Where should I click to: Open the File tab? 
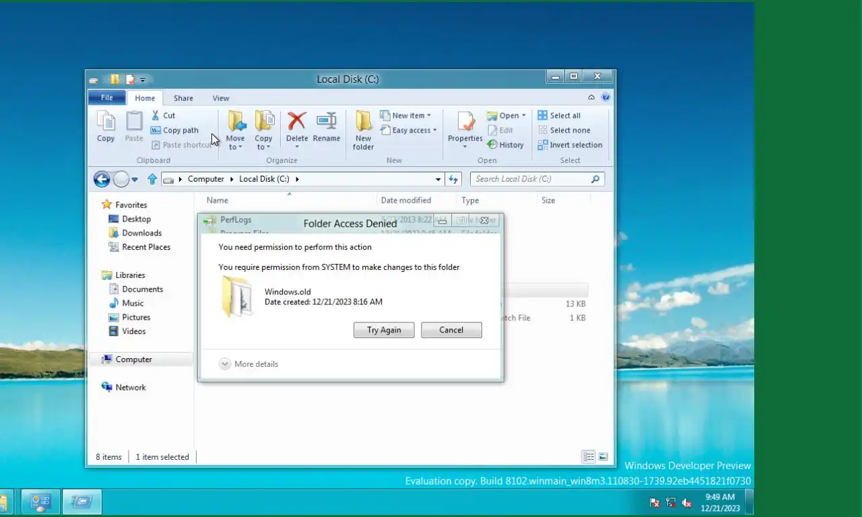click(107, 98)
